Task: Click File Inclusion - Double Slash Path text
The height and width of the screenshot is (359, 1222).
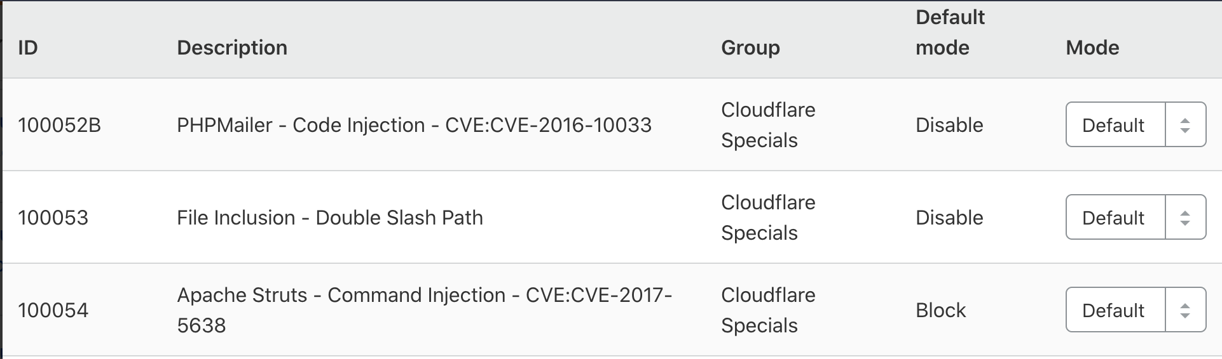Action: (329, 218)
